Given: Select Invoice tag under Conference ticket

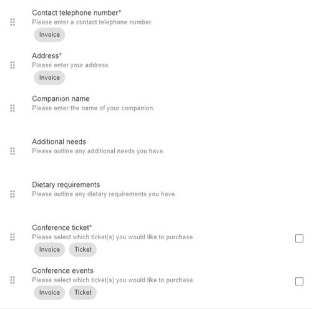Looking at the screenshot, I should click(49, 249).
